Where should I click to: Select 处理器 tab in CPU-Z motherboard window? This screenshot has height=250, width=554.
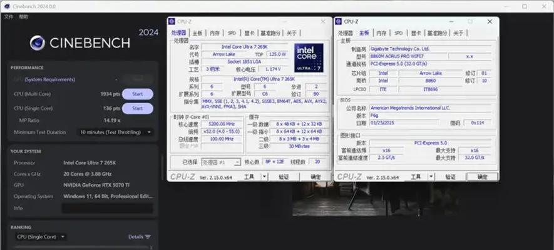pos(345,33)
